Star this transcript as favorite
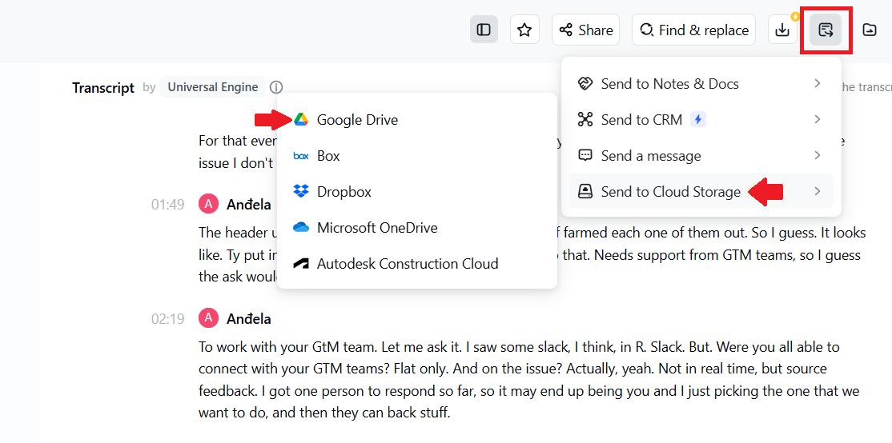This screenshot has width=892, height=443. pos(524,30)
